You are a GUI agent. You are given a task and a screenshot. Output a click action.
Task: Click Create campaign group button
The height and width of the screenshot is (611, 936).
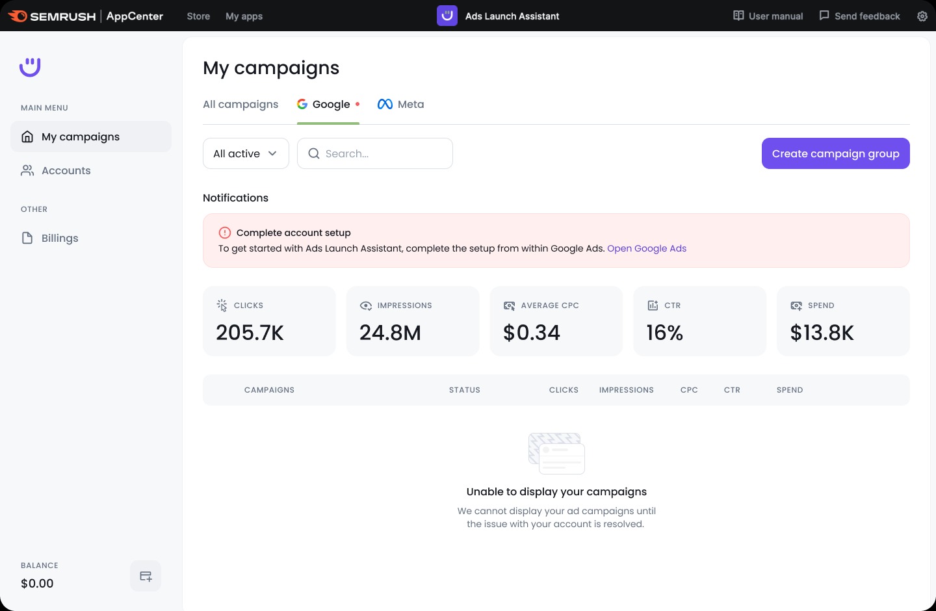(x=836, y=153)
